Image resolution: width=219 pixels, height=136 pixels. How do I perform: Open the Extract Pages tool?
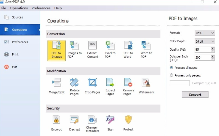[110, 87]
